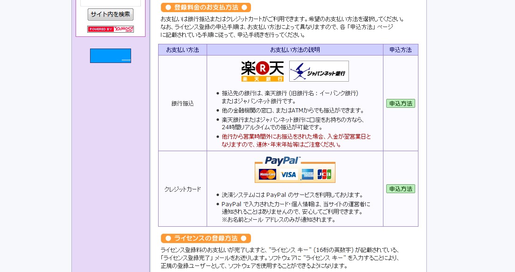515x272 pixels.
Task: Click the Rakuten Bank logo
Action: pyautogui.click(x=263, y=71)
